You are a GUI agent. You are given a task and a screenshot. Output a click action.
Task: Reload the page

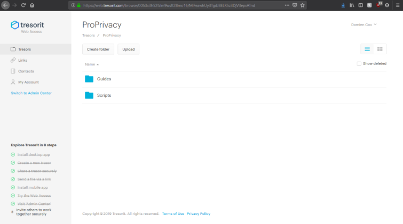[x=23, y=5]
